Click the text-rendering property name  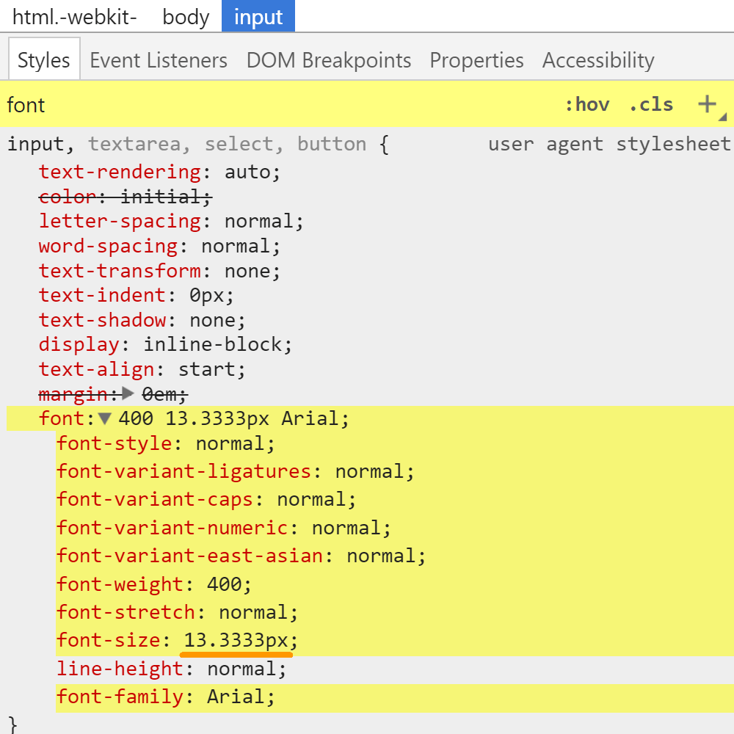[120, 172]
